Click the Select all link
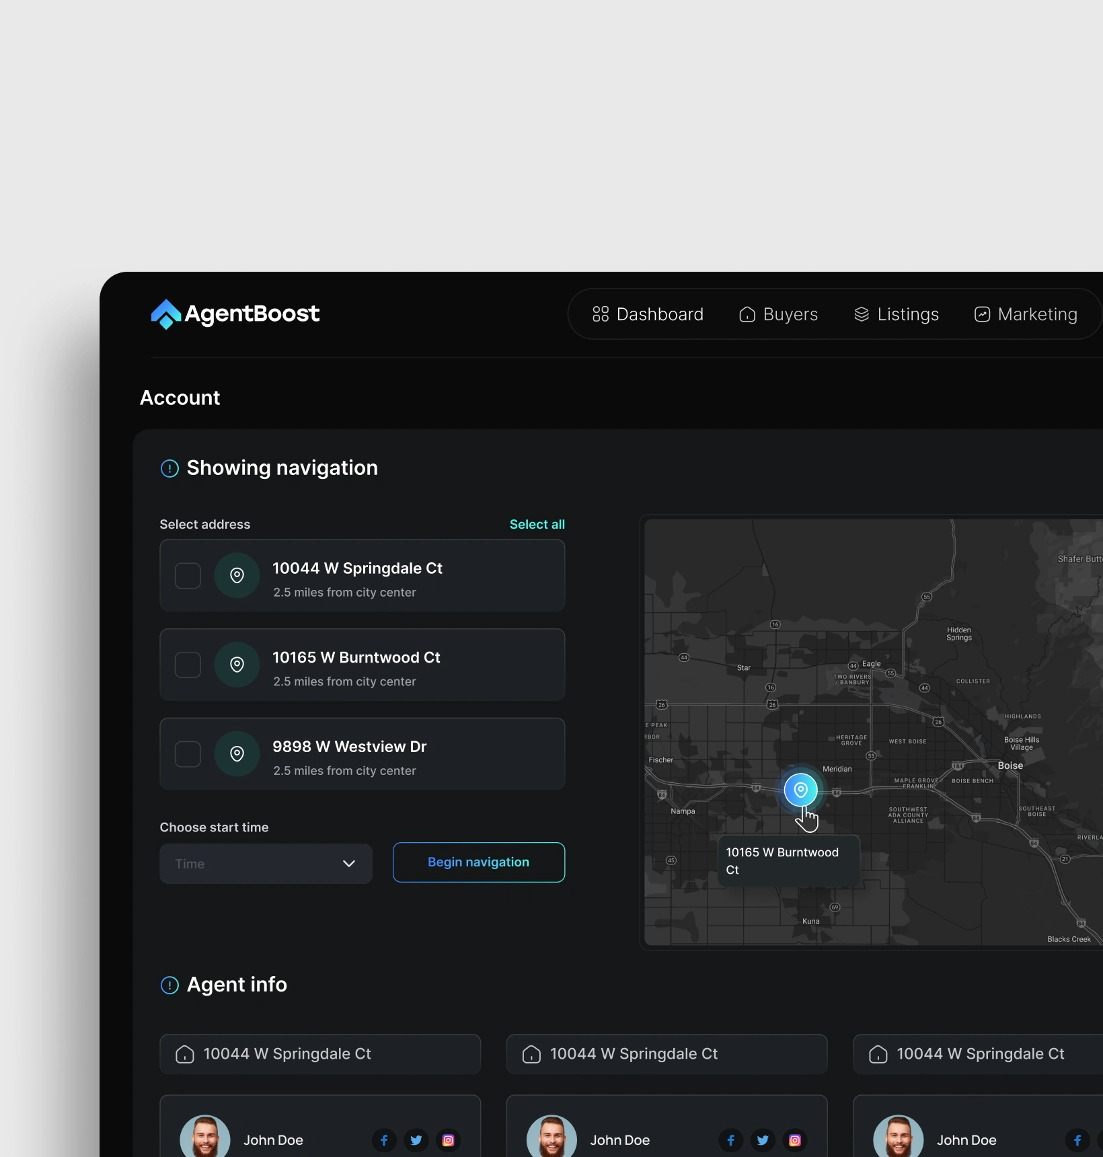 click(x=537, y=524)
